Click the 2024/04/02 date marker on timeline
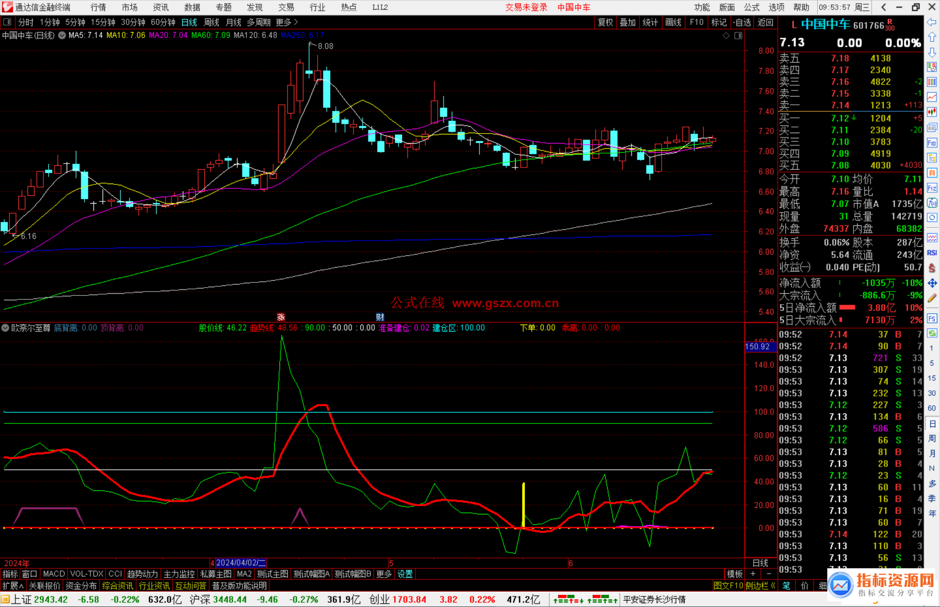The width and height of the screenshot is (940, 607). (241, 563)
